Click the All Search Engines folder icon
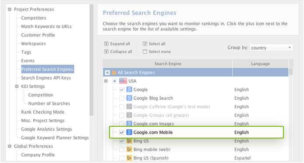Screen dimensions: 304x163 click(x=114, y=73)
